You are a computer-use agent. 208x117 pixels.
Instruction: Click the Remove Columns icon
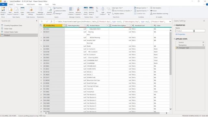[x=78, y=9]
